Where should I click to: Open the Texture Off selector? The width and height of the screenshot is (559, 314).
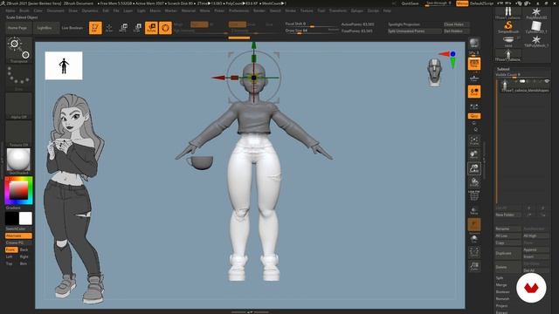point(19,133)
